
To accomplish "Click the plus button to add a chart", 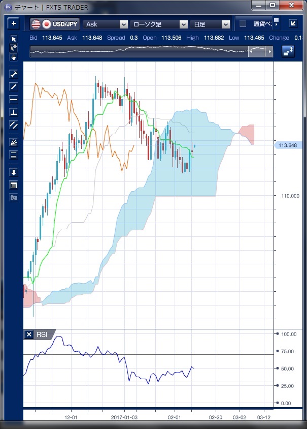I will point(14,24).
